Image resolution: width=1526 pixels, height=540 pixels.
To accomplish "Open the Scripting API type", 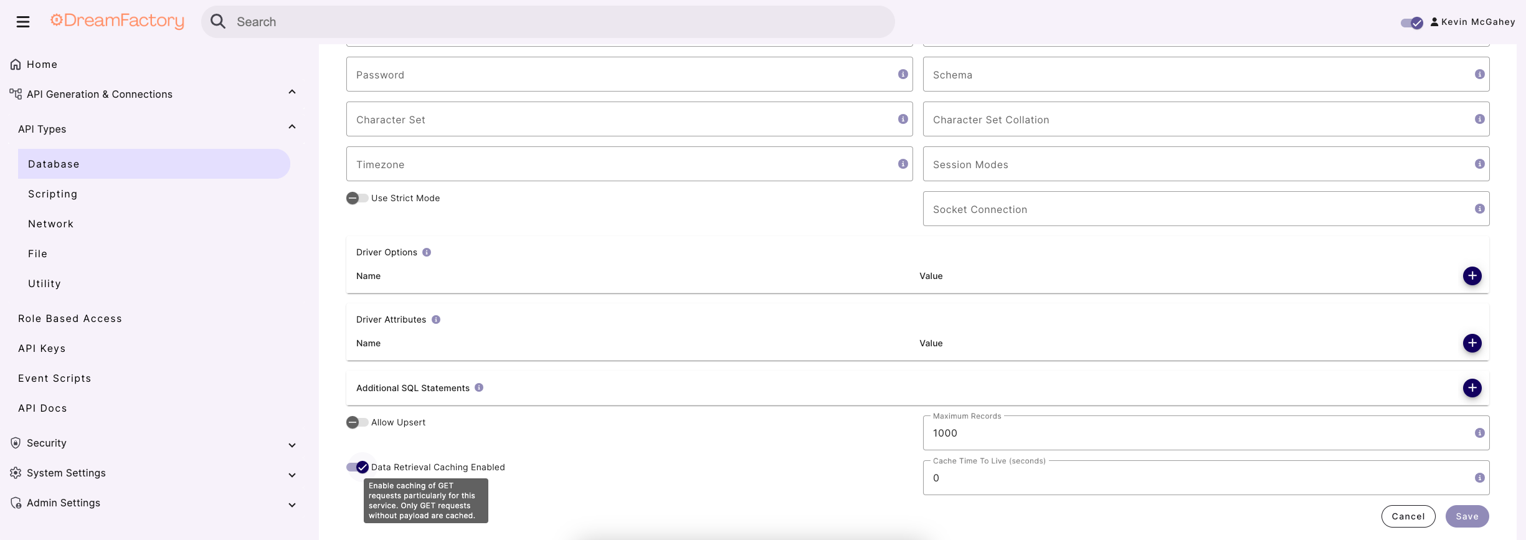I will (x=53, y=194).
